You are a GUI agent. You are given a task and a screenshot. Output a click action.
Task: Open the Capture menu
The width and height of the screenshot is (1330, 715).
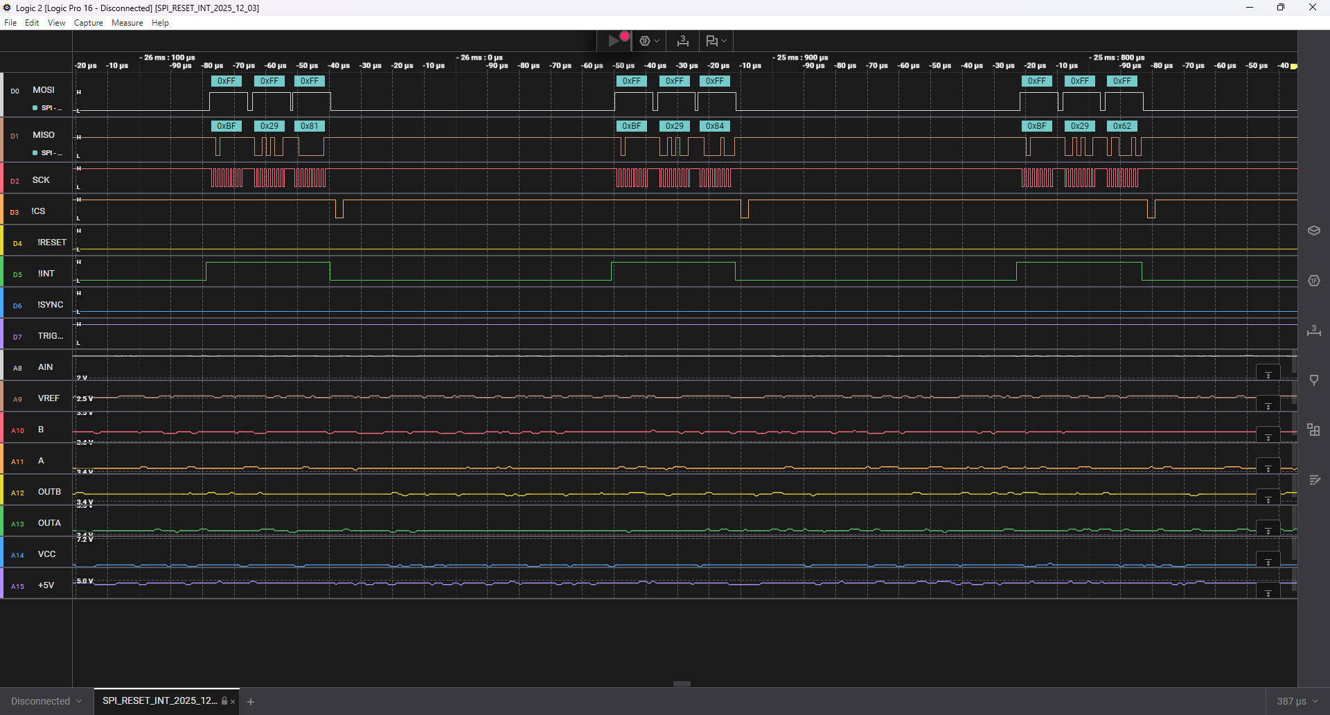click(x=89, y=23)
